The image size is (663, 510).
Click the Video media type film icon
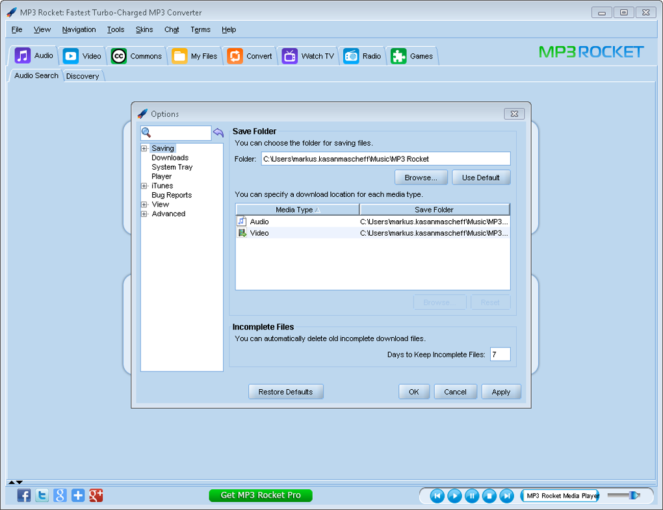tap(242, 233)
